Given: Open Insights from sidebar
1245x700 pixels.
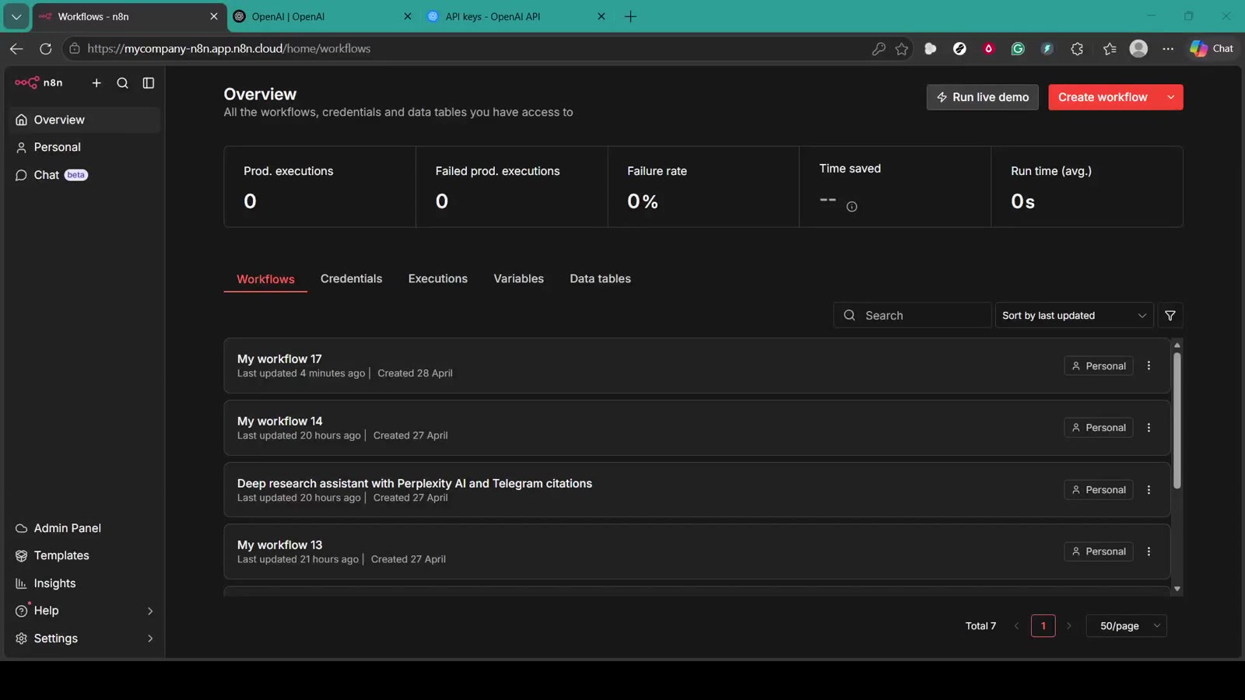Looking at the screenshot, I should (85, 583).
